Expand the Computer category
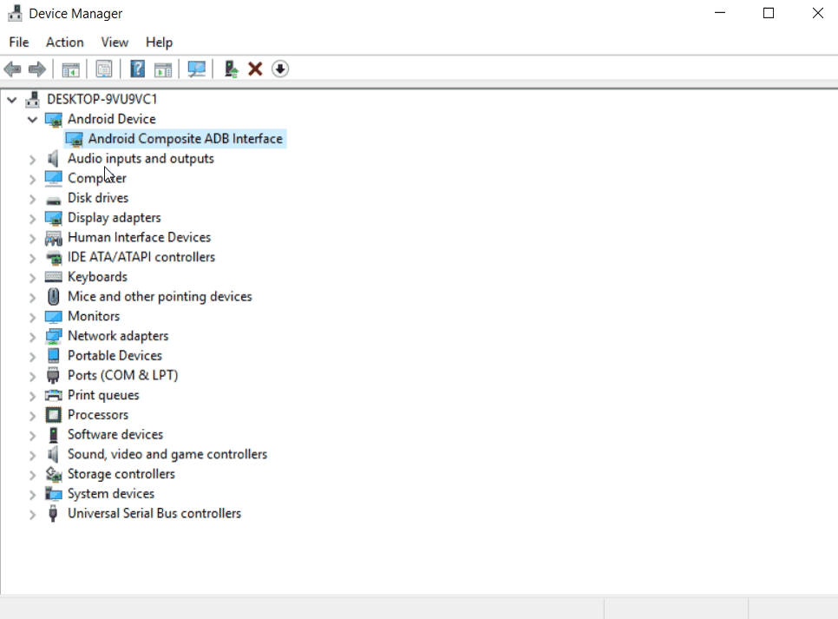 tap(33, 179)
